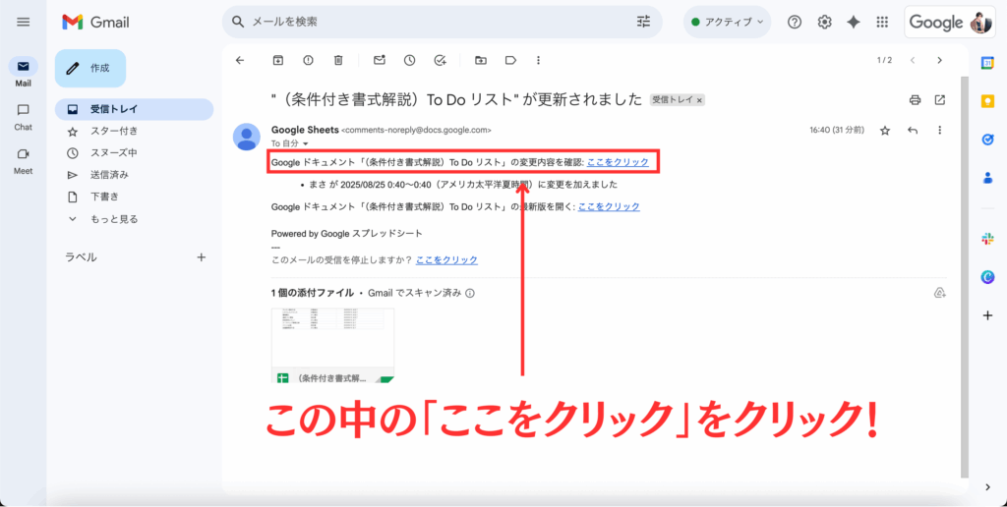The width and height of the screenshot is (1007, 507).
Task: Reply to Google Sheets message
Action: pyautogui.click(x=913, y=131)
